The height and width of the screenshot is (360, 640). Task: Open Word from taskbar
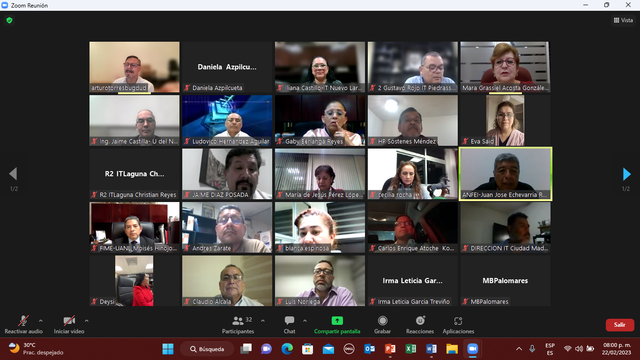[x=432, y=349]
